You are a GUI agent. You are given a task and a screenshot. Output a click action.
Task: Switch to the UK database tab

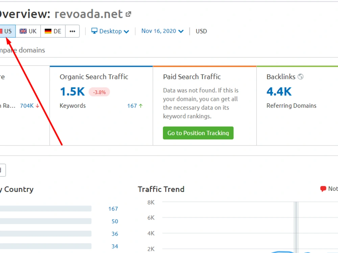point(28,31)
